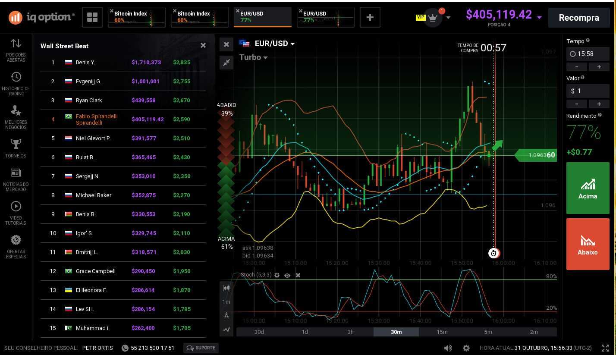Open Posições Abertas in the sidebar
Screen dimensions: 616x355
[x=16, y=50]
